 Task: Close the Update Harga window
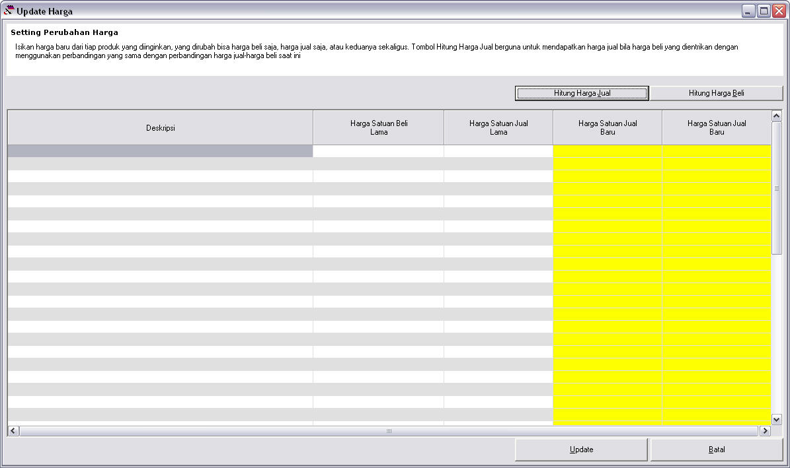click(x=779, y=11)
